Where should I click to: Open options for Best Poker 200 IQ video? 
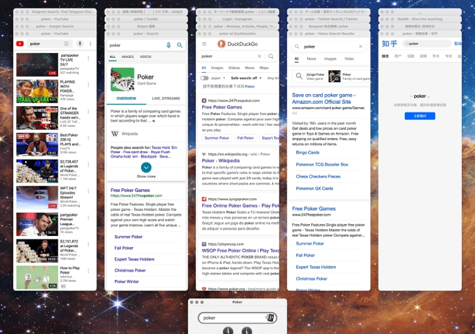(88, 138)
